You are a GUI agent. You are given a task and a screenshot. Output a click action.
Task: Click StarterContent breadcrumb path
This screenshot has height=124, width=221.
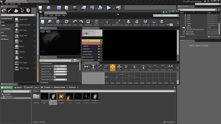(59, 87)
